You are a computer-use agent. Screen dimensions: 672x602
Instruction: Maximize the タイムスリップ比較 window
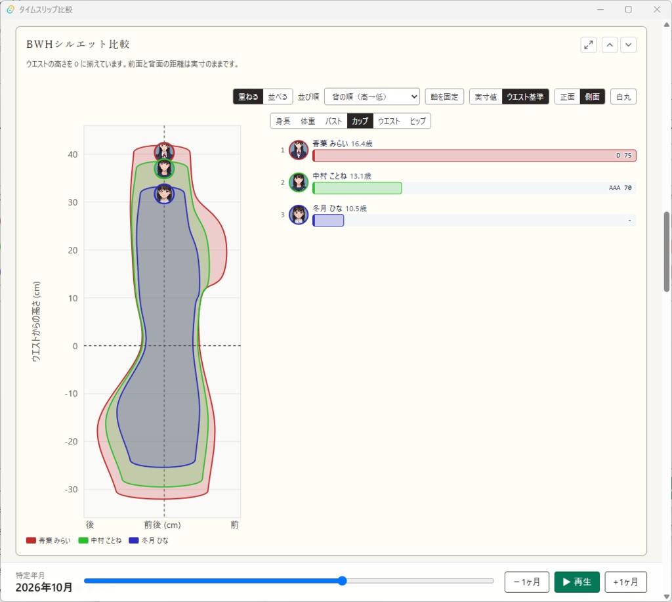click(x=628, y=9)
